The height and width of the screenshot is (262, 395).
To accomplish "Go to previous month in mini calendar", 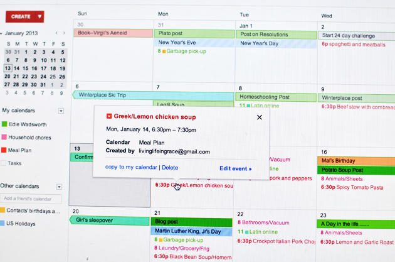I will tap(56, 33).
